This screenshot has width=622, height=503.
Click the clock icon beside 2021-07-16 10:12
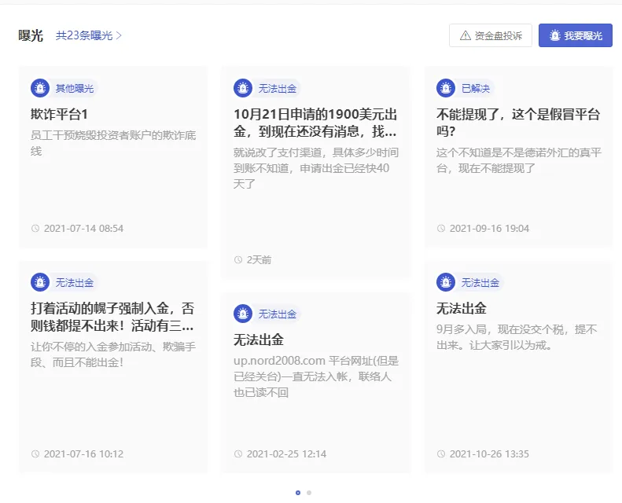35,453
